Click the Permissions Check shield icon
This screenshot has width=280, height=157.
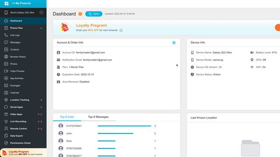coord(6,143)
